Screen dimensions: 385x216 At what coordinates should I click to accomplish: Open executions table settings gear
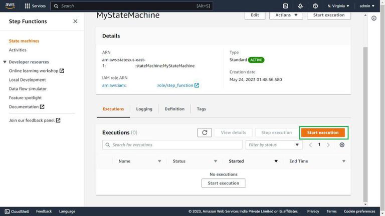[342, 144]
